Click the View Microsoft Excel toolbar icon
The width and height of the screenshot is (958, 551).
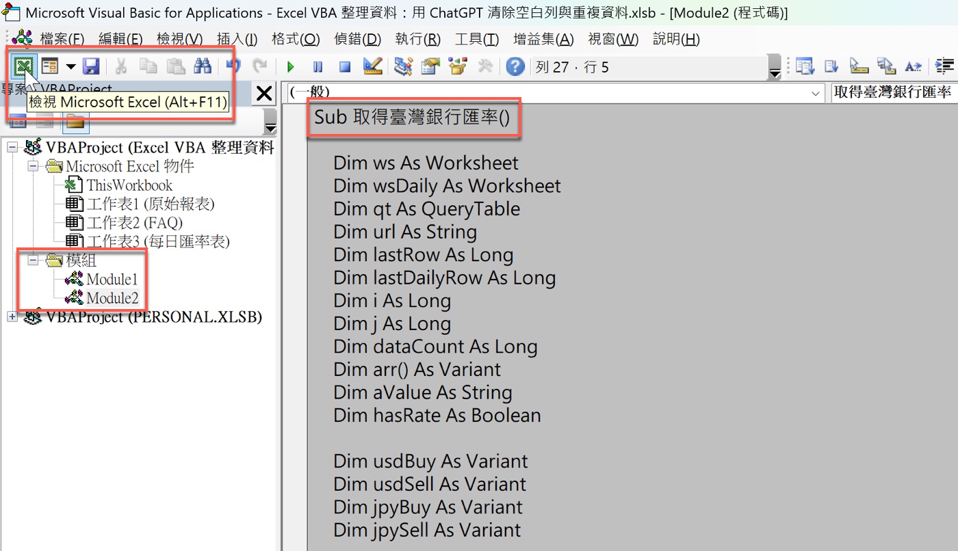[x=24, y=66]
